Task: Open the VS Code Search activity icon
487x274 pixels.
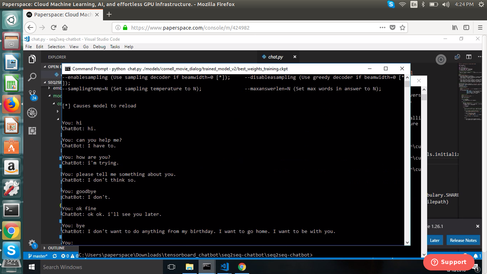Action: click(32, 77)
